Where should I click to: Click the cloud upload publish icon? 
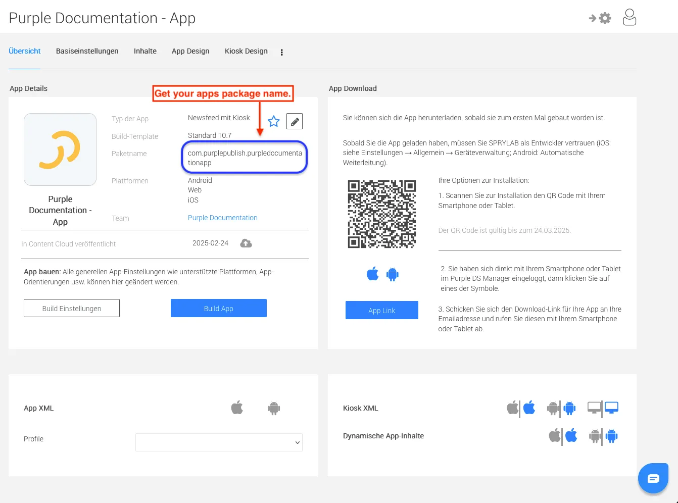tap(246, 243)
